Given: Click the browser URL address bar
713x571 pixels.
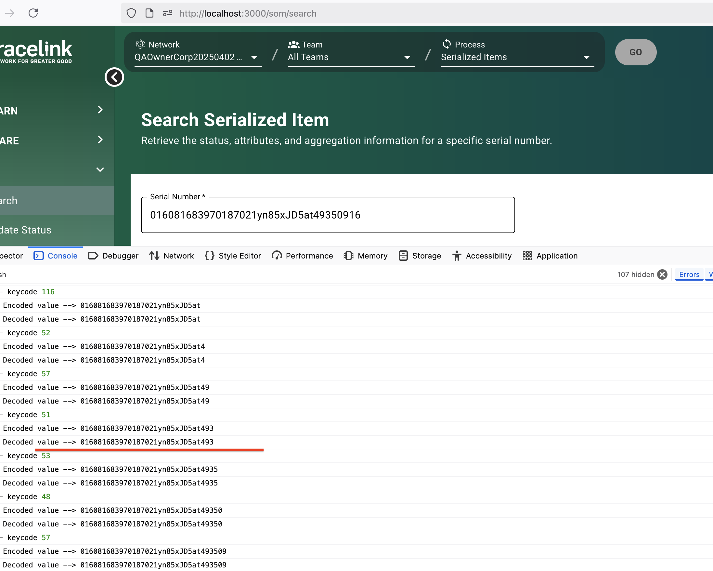Looking at the screenshot, I should point(397,13).
